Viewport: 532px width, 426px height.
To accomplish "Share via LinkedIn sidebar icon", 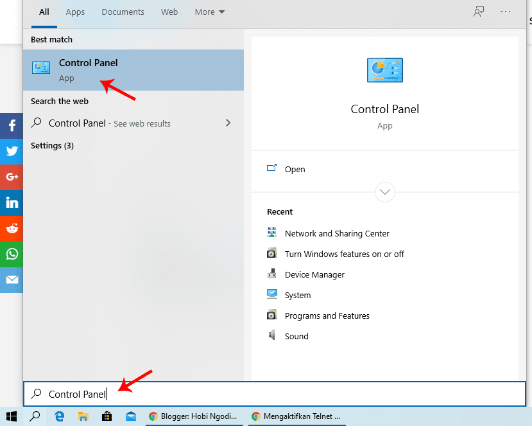I will pyautogui.click(x=12, y=203).
